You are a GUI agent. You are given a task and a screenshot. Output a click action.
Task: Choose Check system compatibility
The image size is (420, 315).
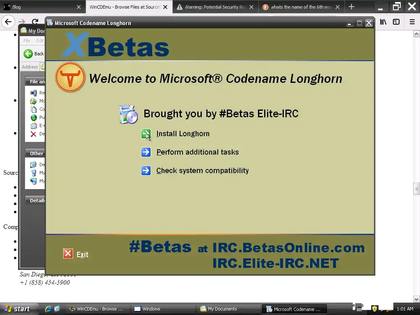click(x=203, y=171)
